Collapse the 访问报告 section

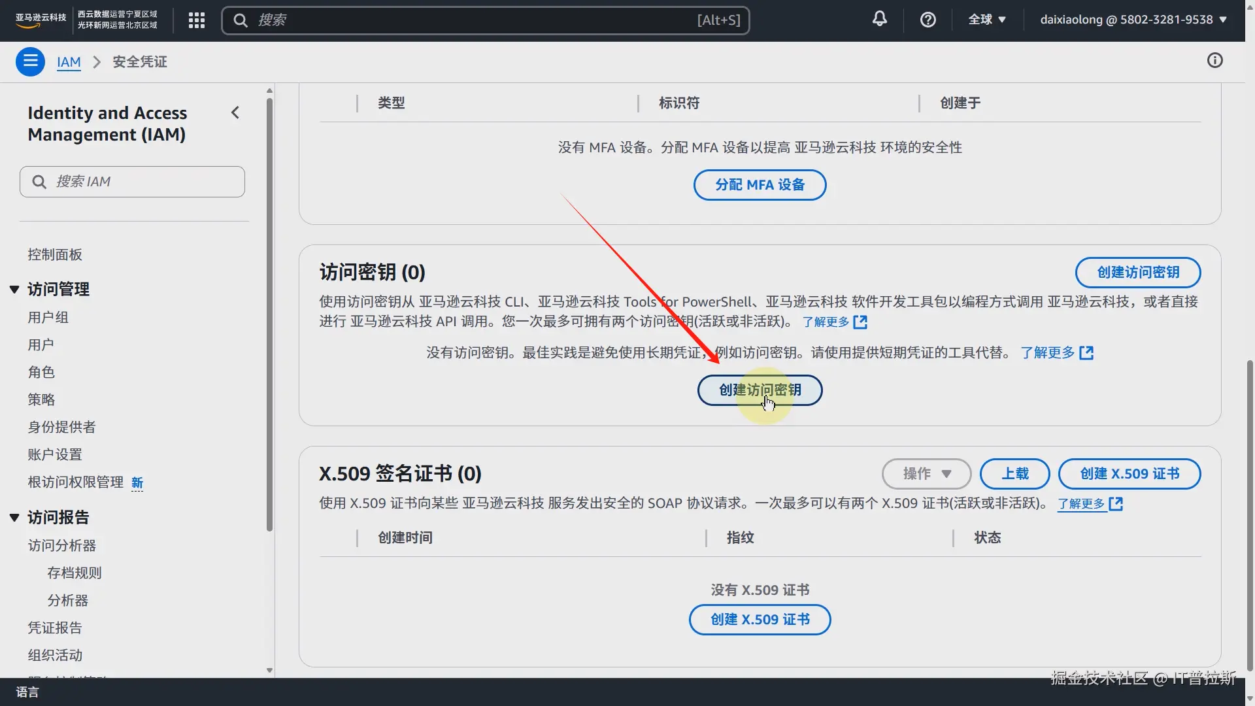[14, 517]
